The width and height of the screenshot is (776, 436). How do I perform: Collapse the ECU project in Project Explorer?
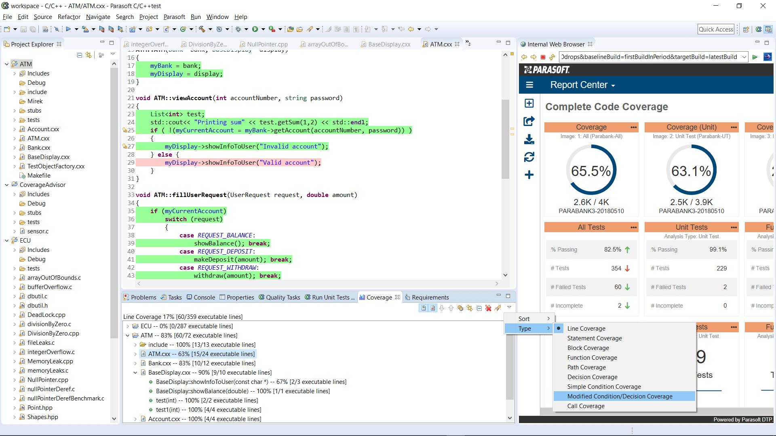tap(7, 241)
